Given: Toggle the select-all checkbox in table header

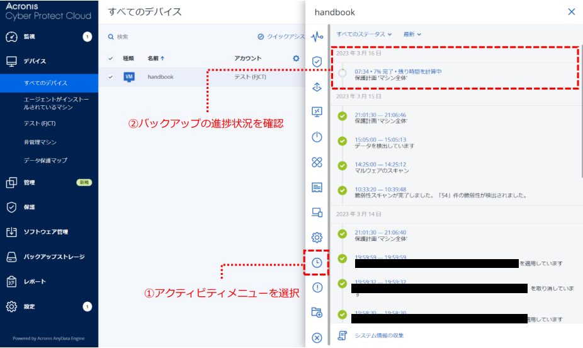Looking at the screenshot, I should pos(111,59).
